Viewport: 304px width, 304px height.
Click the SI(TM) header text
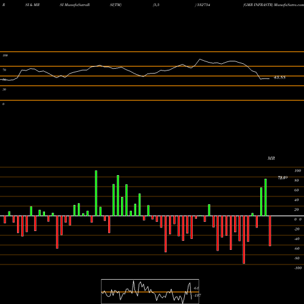tap(116, 5)
